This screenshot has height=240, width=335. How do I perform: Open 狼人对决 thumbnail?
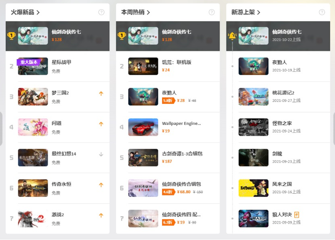[253, 218]
